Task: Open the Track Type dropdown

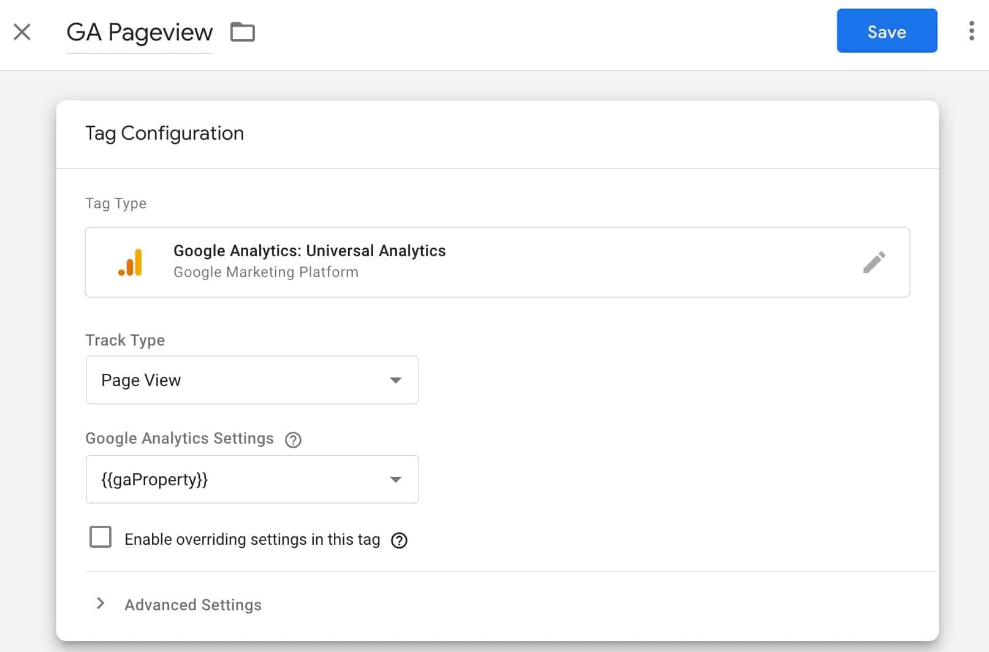Action: click(252, 380)
